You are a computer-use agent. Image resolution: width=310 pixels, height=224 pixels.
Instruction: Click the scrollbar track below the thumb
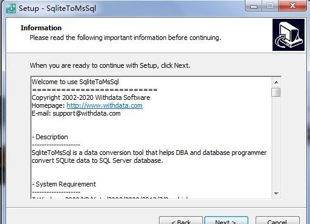[x=276, y=143]
